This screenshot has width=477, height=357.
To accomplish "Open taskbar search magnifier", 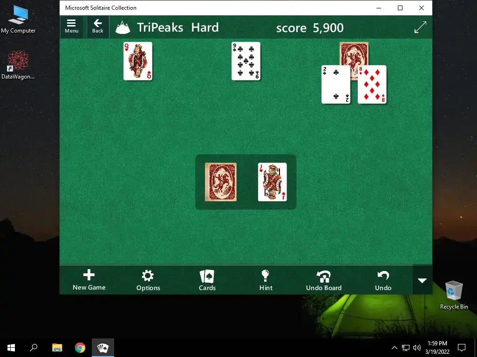I will click(x=34, y=348).
